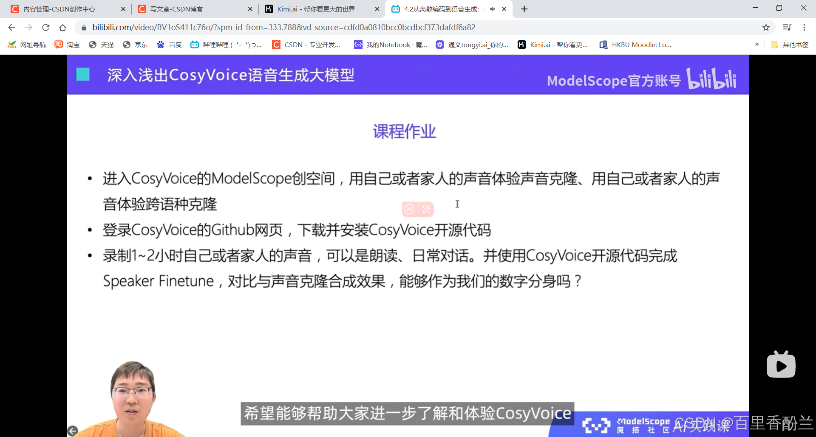Click the bullet starting 进入CosyVoice的ModelScope创空间

pyautogui.click(x=411, y=191)
